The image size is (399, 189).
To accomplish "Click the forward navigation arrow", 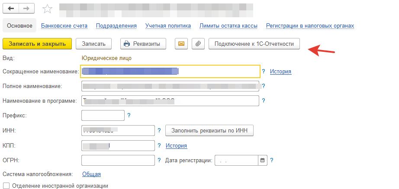I will (27, 8).
